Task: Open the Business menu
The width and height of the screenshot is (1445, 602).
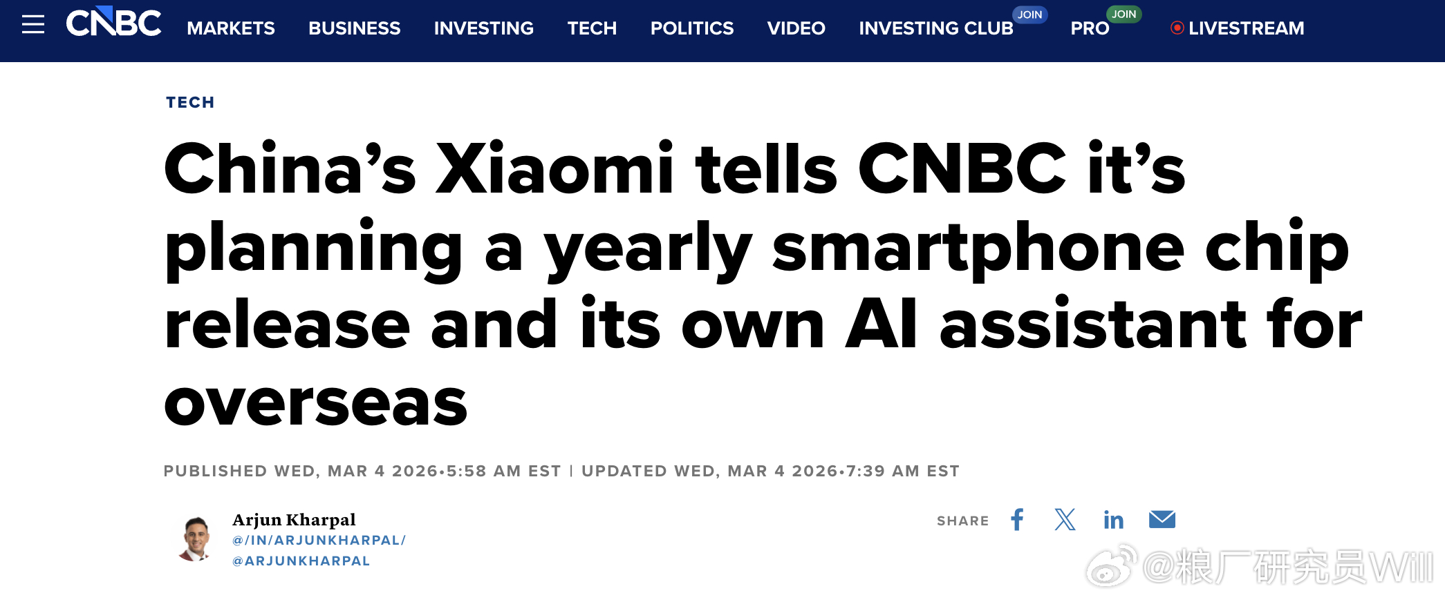Action: pos(354,28)
